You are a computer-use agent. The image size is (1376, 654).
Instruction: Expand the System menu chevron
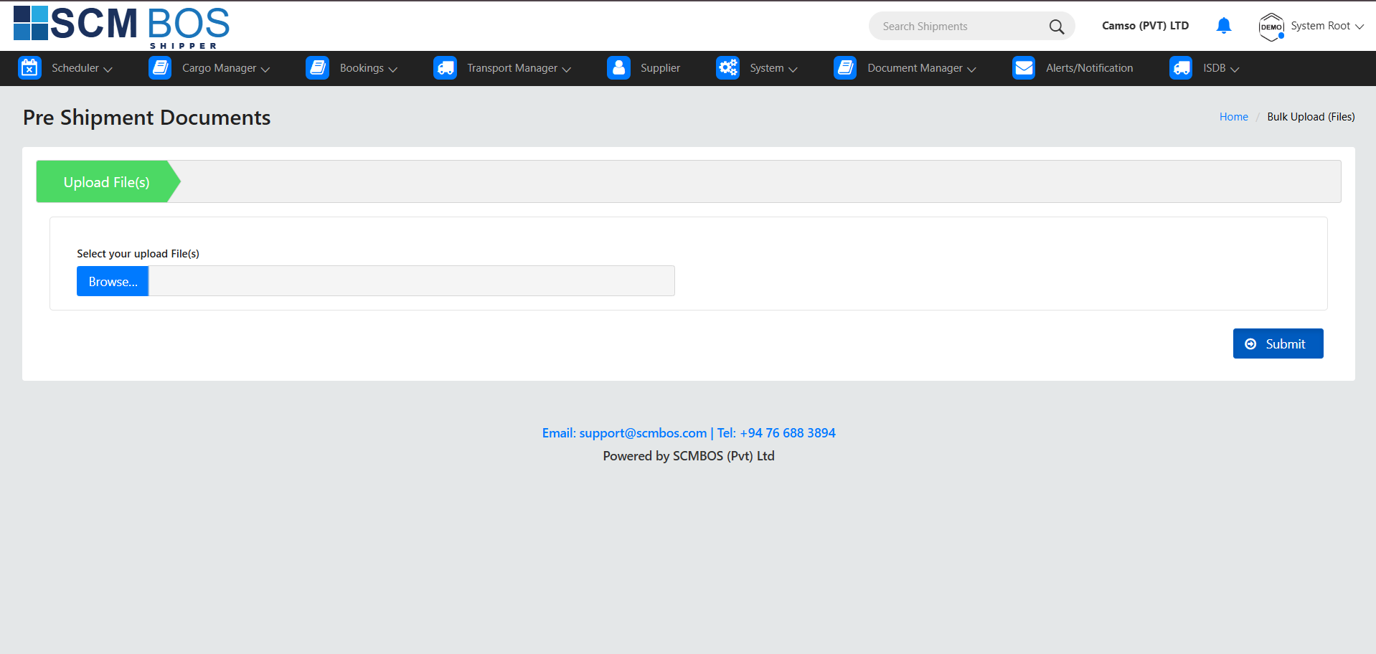click(x=793, y=70)
